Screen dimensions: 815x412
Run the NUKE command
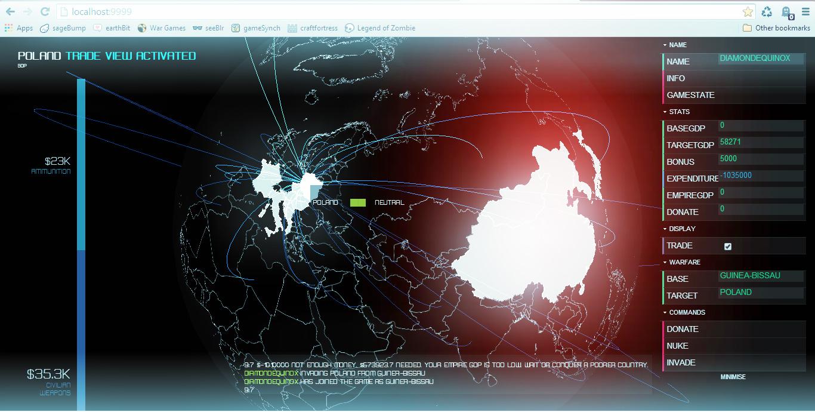734,346
